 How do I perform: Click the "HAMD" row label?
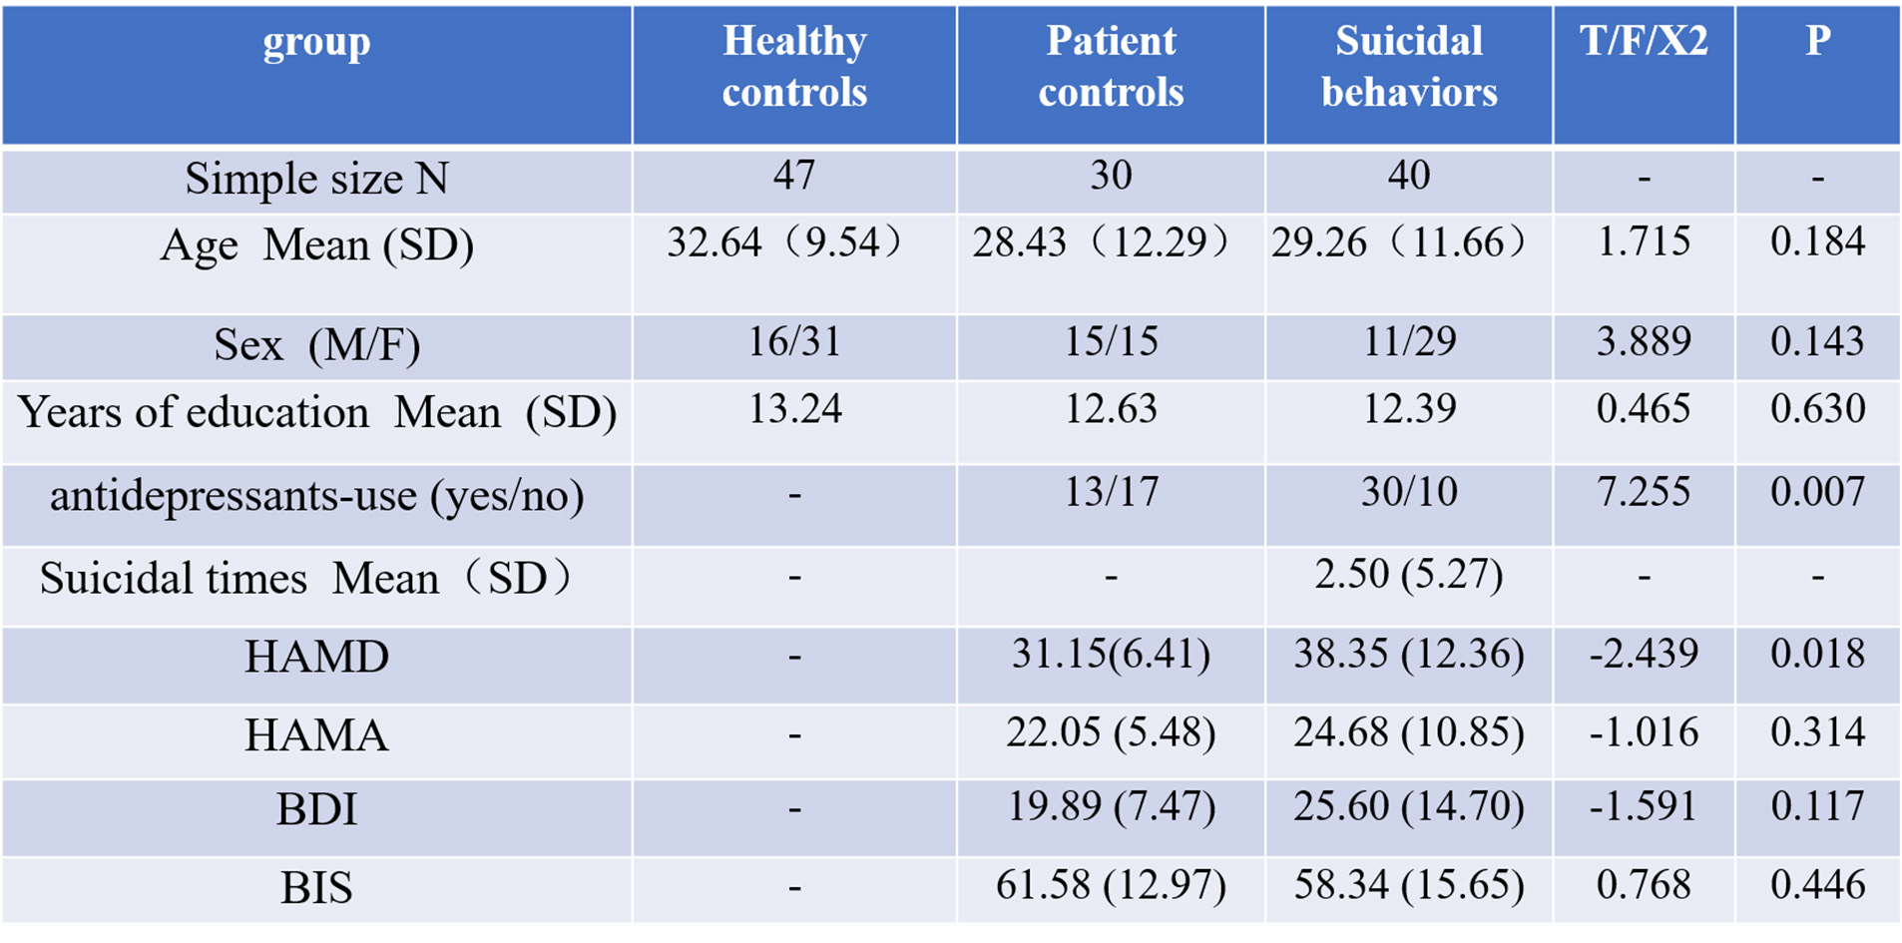click(316, 658)
